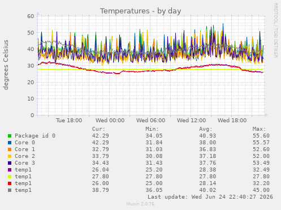Click the blue Core 0 legend swatch
This screenshot has width=281, height=210.
click(10, 143)
